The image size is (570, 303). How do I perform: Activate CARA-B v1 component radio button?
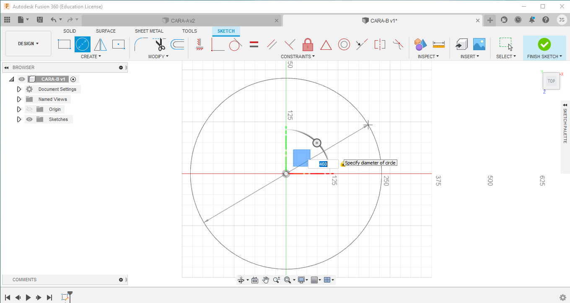tap(73, 79)
